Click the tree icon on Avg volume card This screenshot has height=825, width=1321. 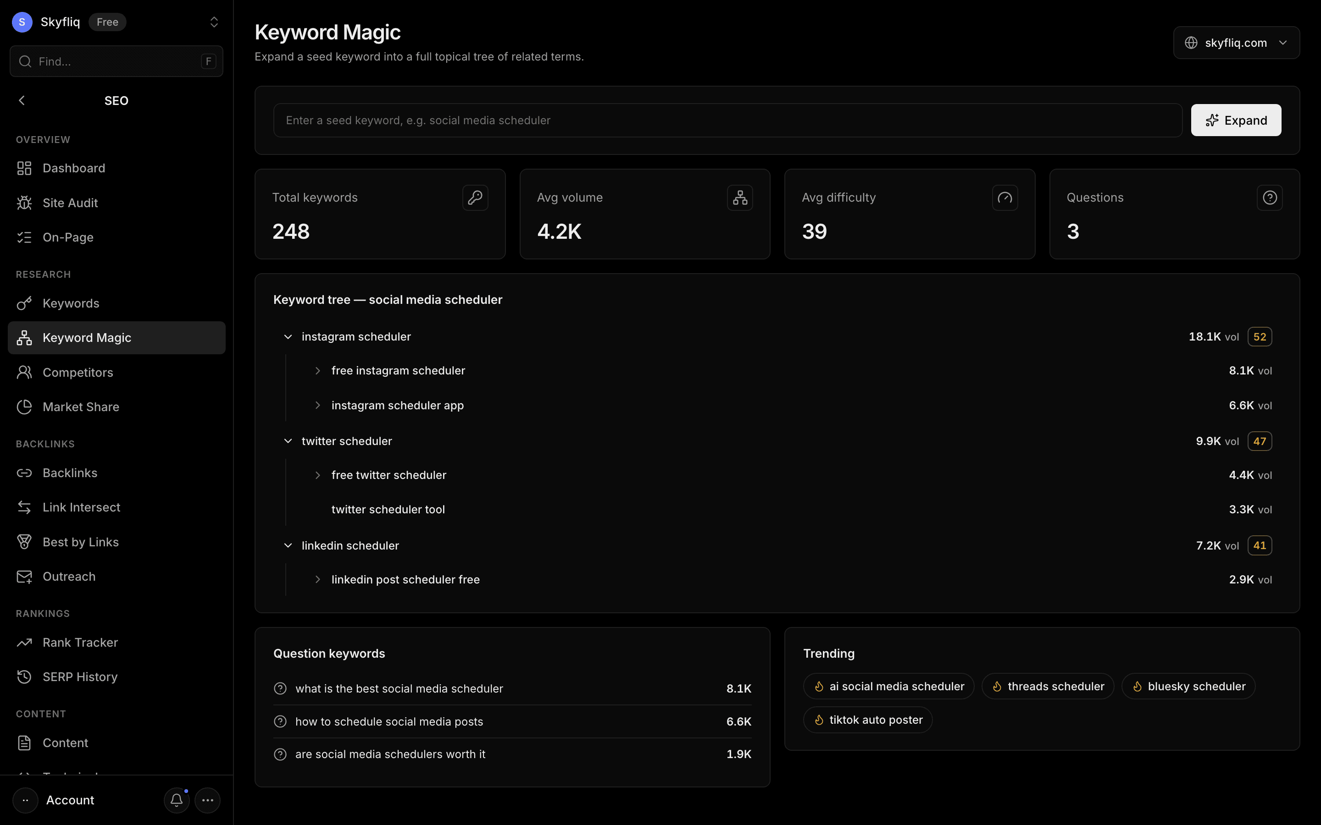coord(740,198)
